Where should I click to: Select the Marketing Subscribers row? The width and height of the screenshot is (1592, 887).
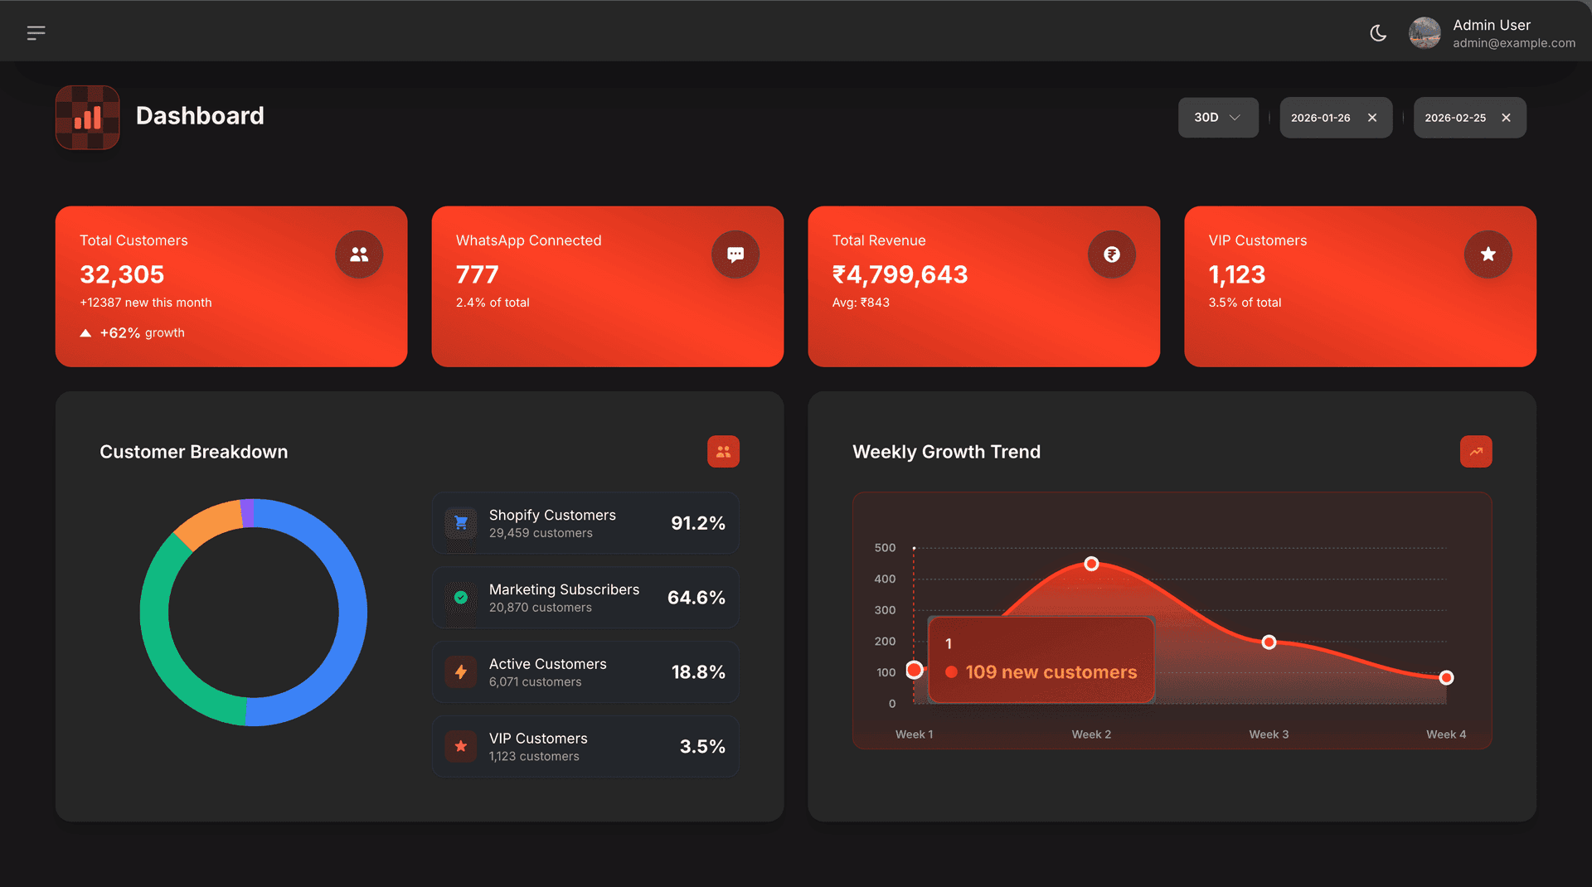click(x=585, y=598)
